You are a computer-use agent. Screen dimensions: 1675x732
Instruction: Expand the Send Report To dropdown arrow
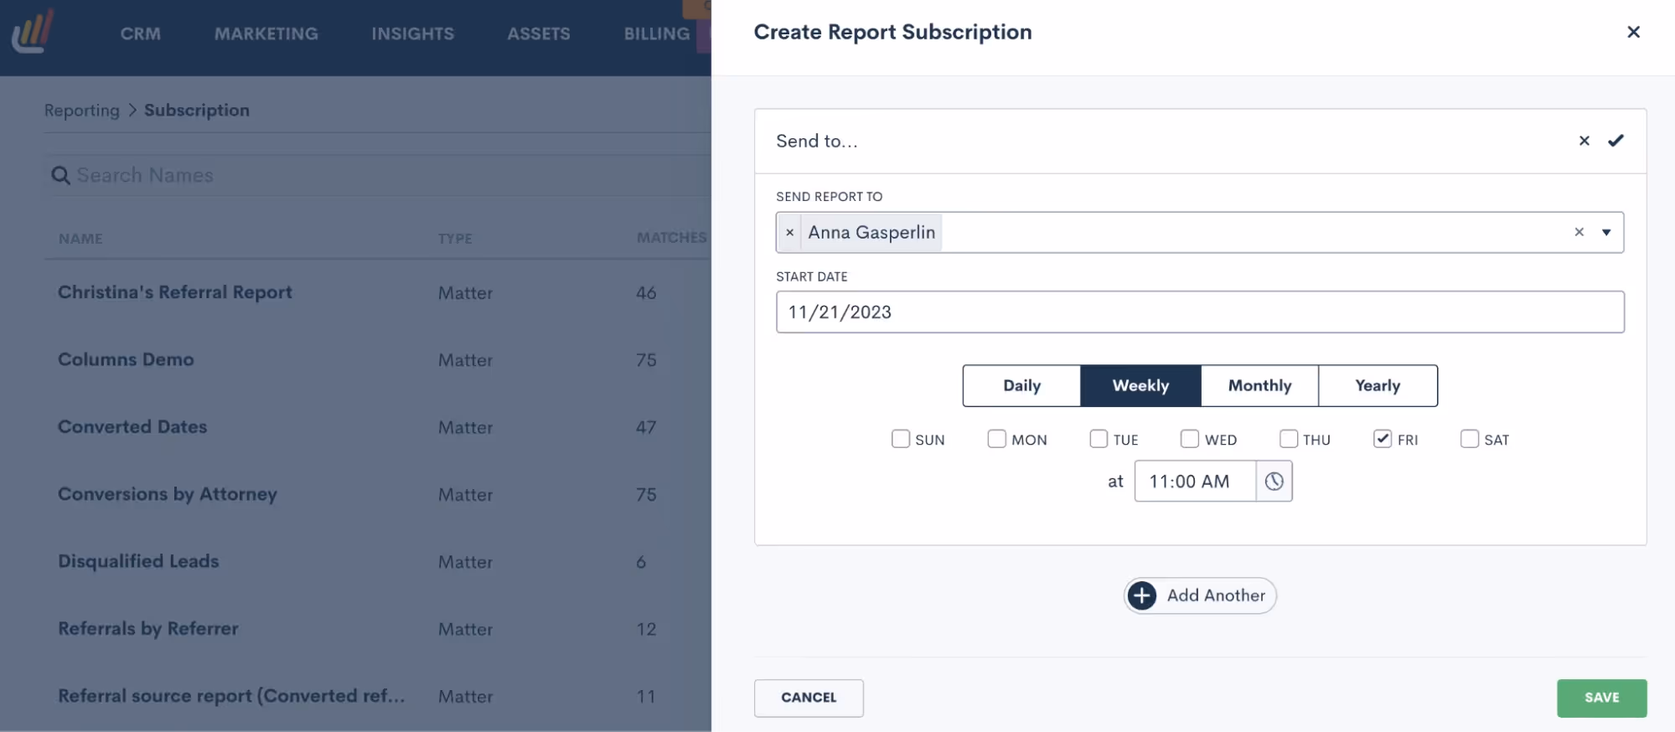click(x=1606, y=232)
